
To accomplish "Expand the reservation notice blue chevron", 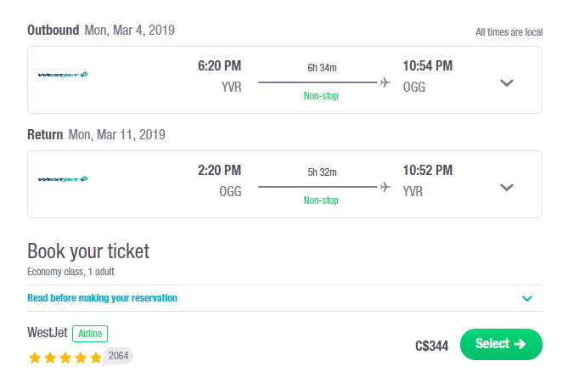I will pos(527,298).
